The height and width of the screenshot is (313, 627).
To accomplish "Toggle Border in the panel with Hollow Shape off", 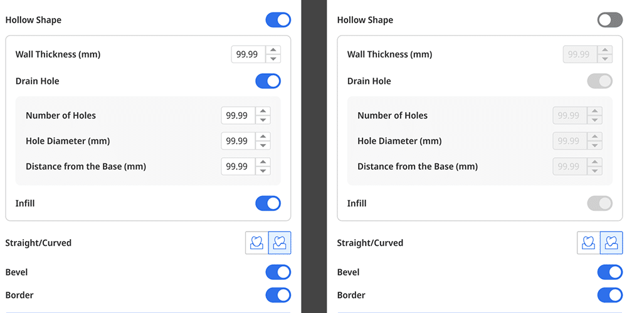I will (x=610, y=295).
